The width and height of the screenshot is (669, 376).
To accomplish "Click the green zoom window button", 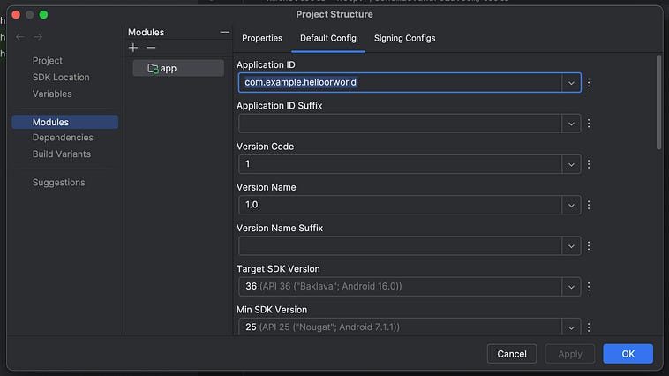I will 43,15.
